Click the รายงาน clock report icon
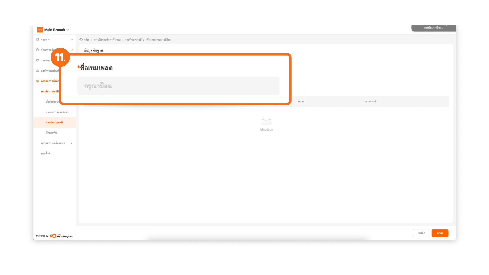489x275 pixels. pyautogui.click(x=38, y=60)
